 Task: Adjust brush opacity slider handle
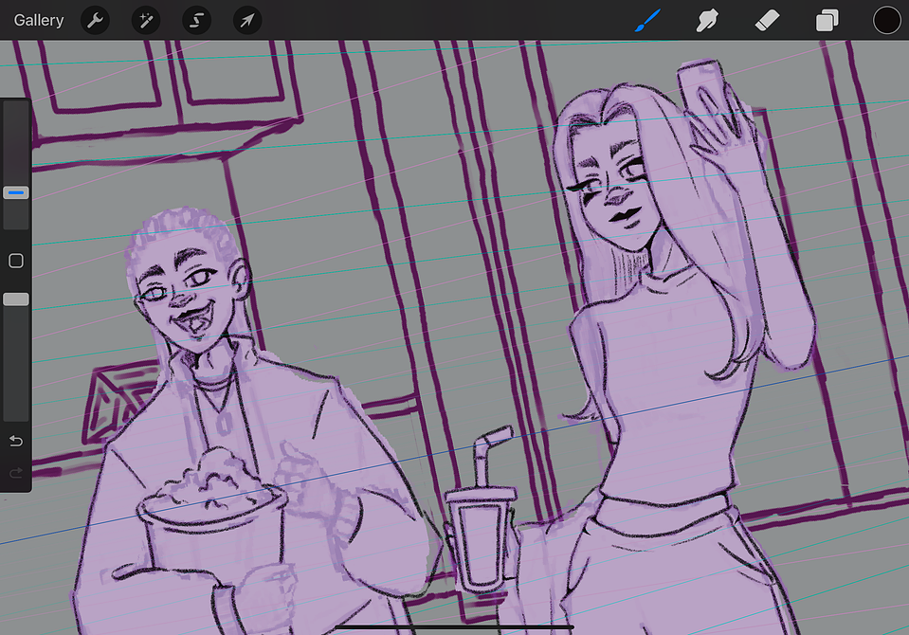[x=16, y=299]
